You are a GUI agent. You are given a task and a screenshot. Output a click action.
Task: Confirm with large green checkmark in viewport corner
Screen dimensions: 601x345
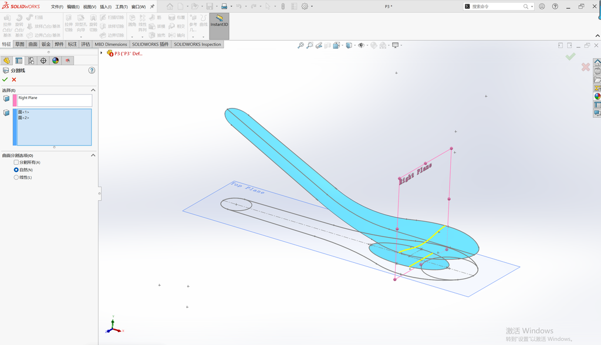pyautogui.click(x=570, y=57)
